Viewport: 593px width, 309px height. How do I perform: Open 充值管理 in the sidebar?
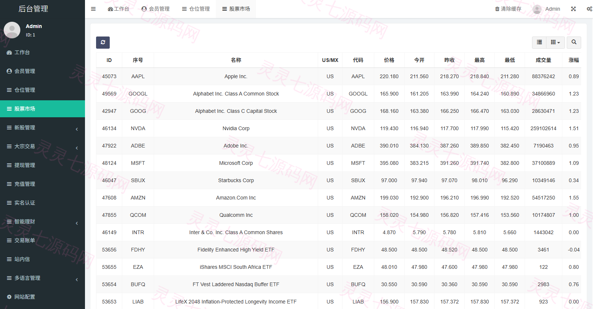pyautogui.click(x=42, y=184)
